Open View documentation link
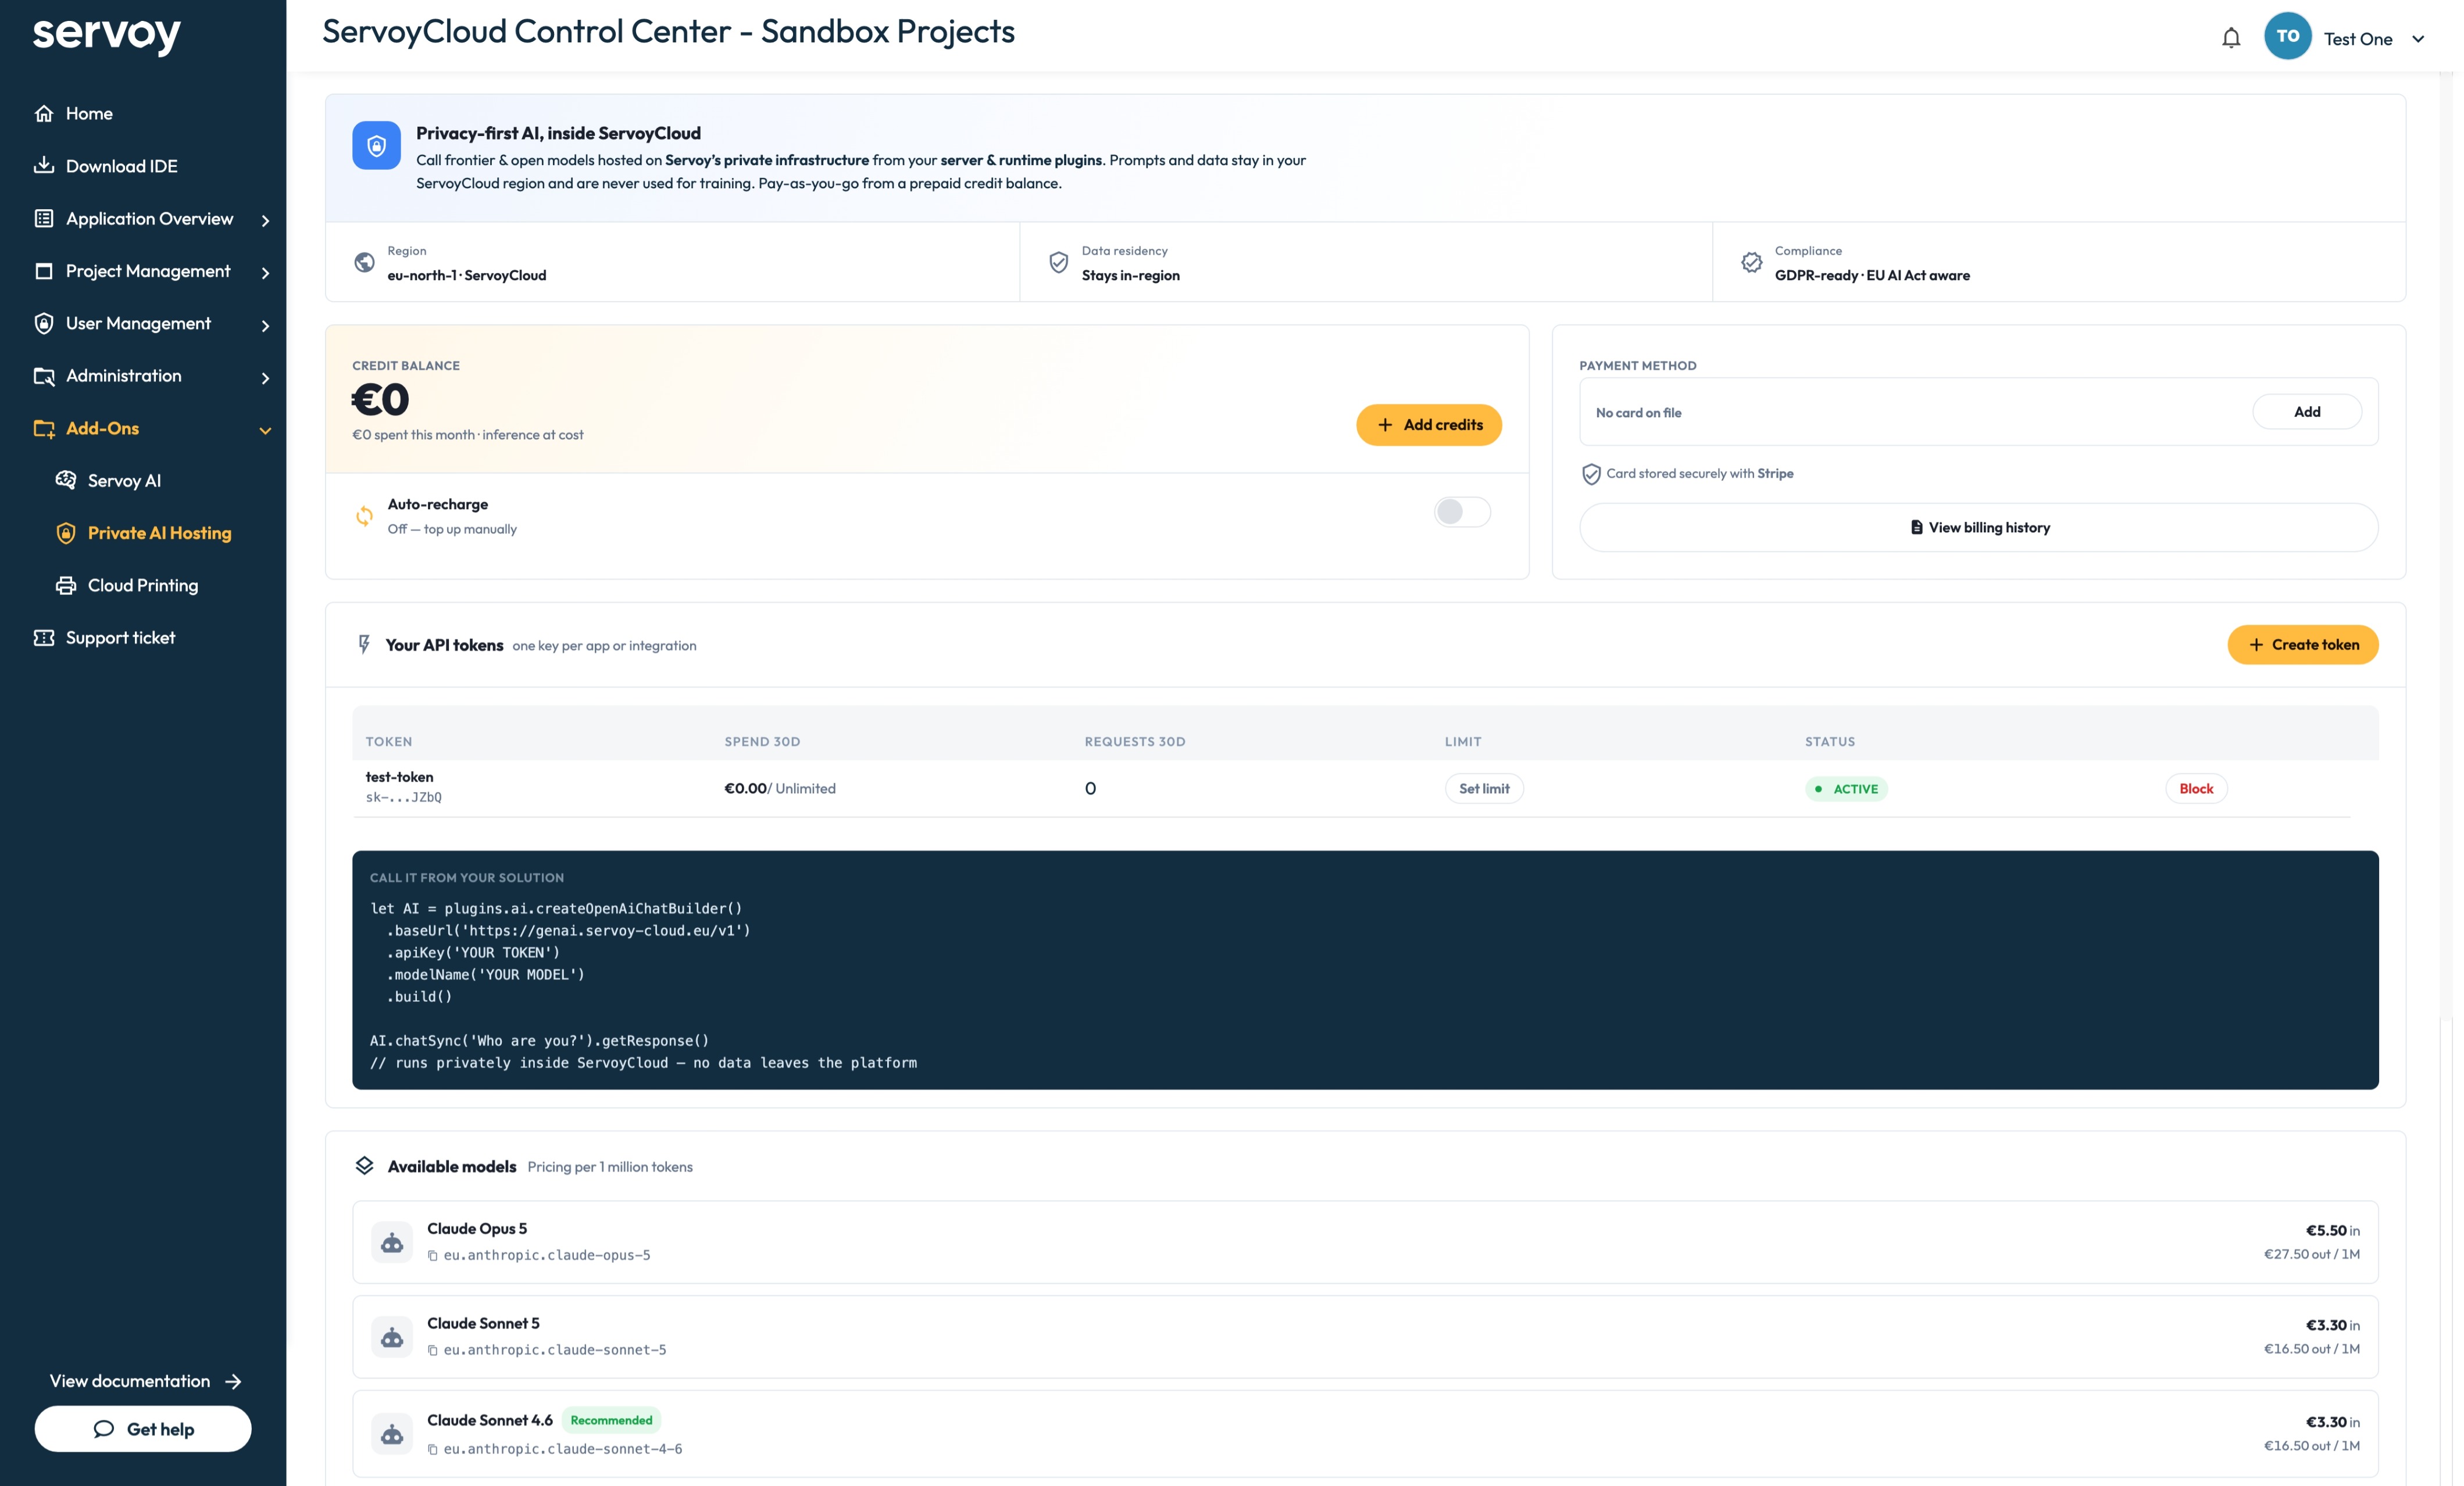Viewport: 2464px width, 1486px height. point(146,1381)
